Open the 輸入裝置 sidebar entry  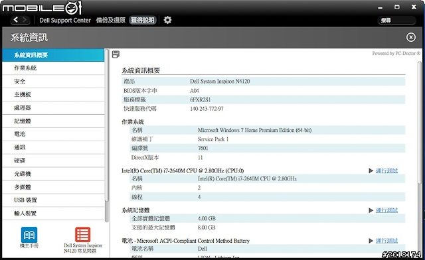[x=53, y=214]
